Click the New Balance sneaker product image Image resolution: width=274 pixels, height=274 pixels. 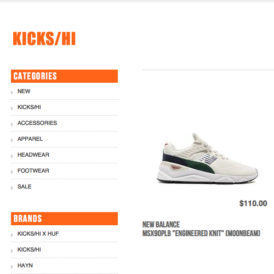click(x=208, y=158)
